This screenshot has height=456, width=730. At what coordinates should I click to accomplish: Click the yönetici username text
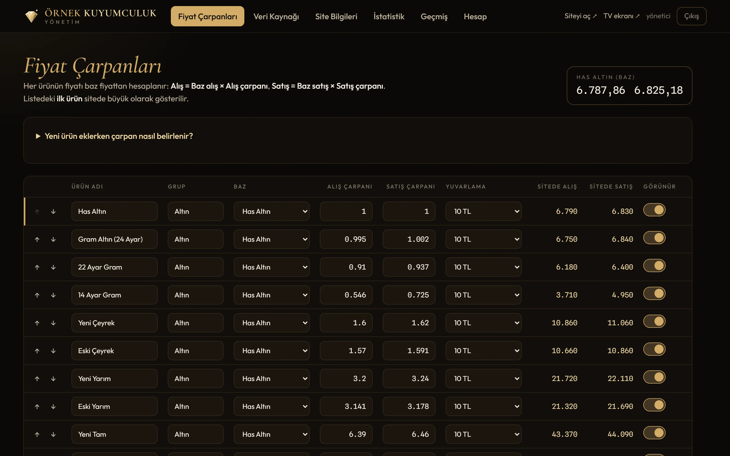(x=658, y=16)
